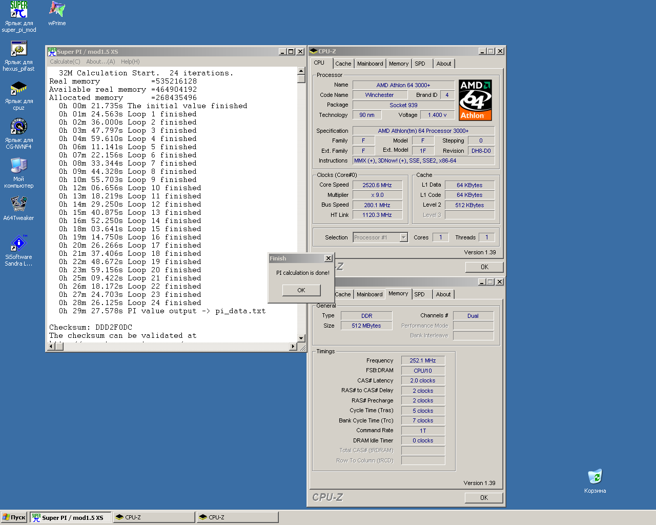Open My Computer desktop icon
Image resolution: width=656 pixels, height=525 pixels.
point(19,172)
